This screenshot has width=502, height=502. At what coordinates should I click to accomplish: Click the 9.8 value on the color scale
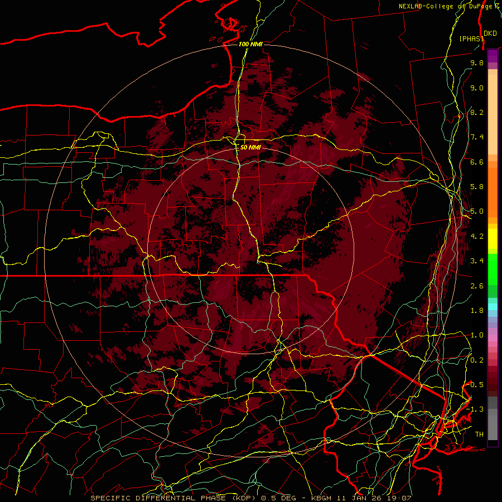477,62
